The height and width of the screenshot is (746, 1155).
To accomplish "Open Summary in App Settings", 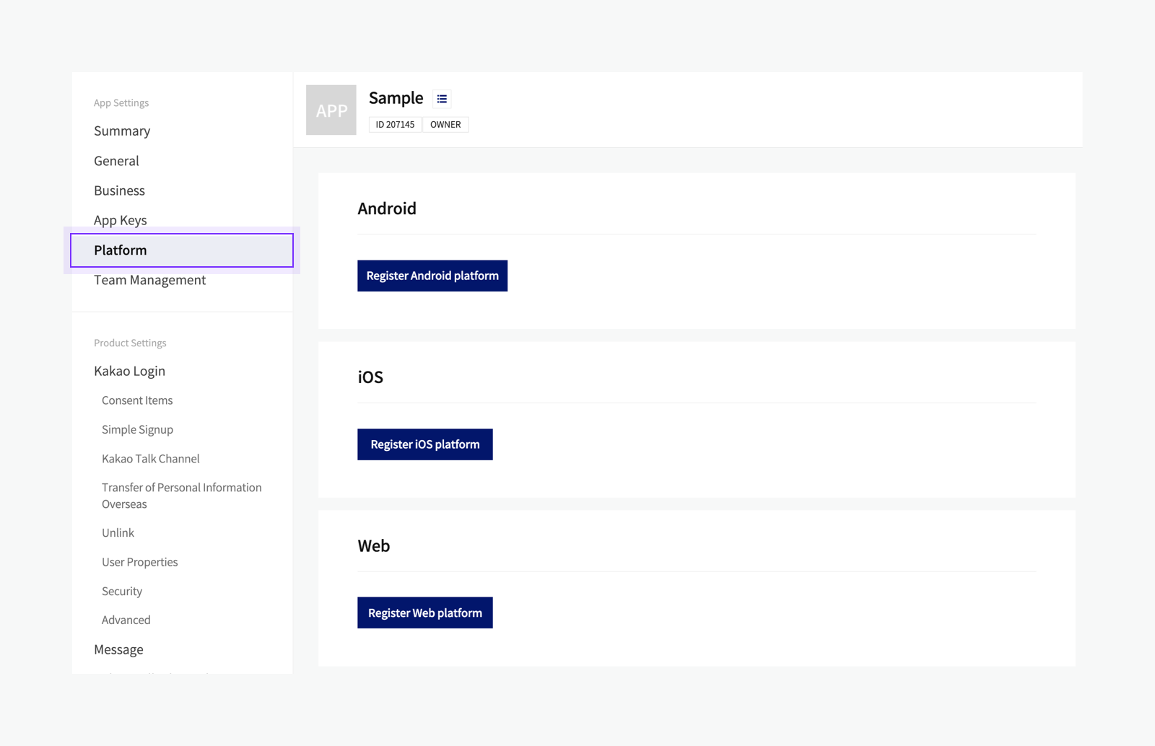I will click(122, 131).
